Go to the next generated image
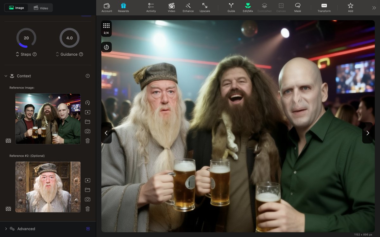 368,133
